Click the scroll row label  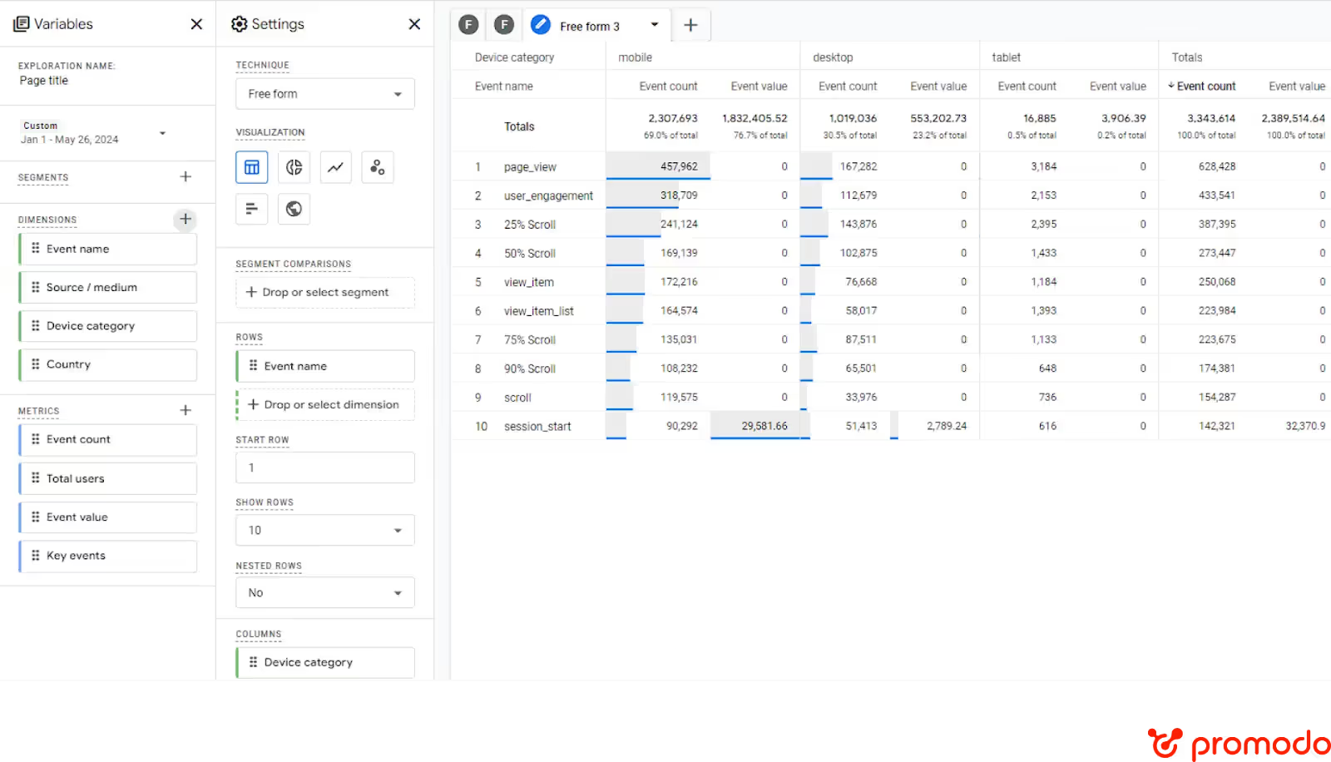click(517, 398)
